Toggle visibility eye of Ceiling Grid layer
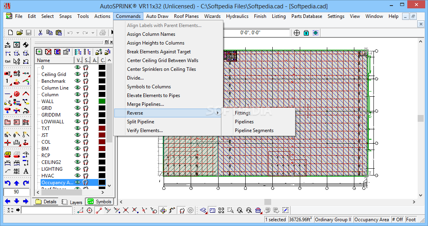The image size is (428, 226). (78, 74)
